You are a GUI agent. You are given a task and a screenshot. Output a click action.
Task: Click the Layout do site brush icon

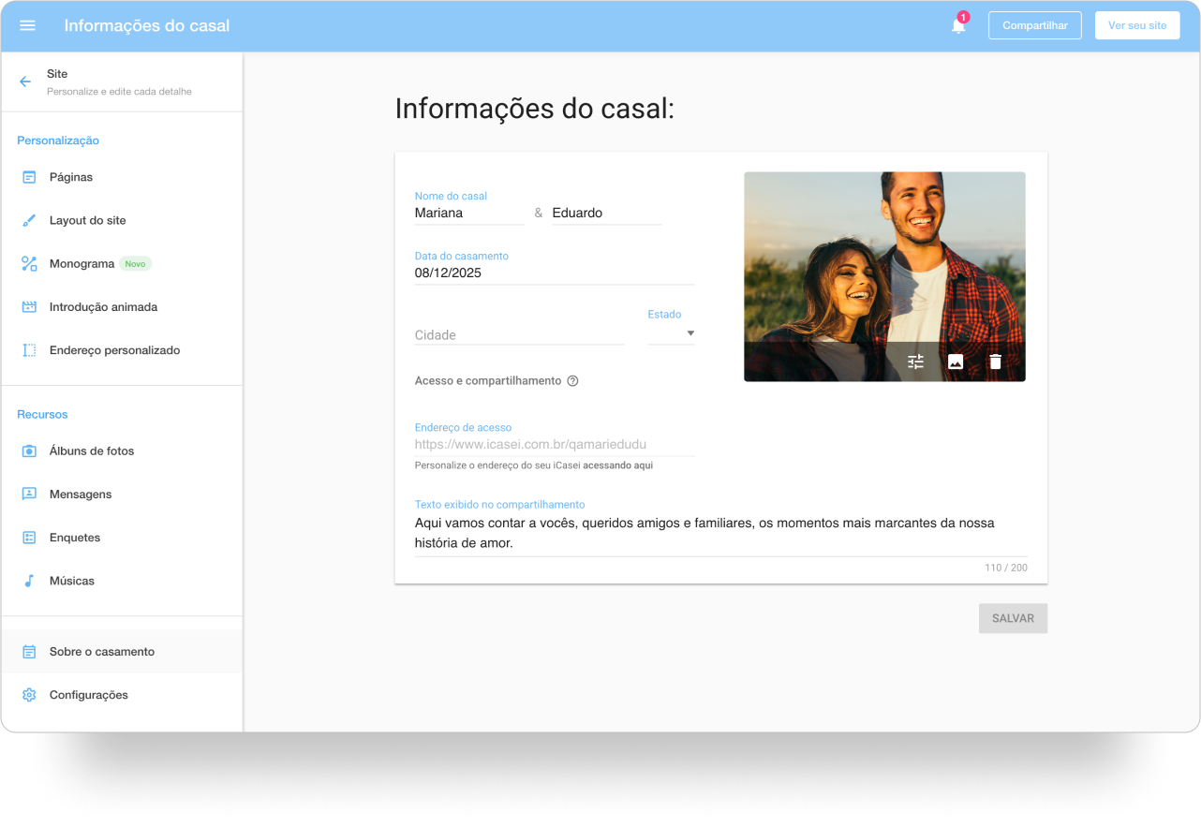tap(29, 220)
